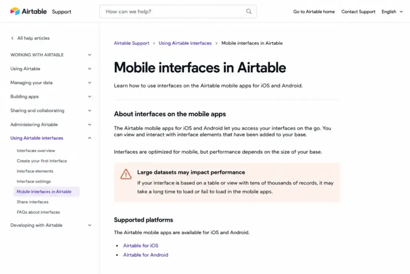Open Interface elements article
Viewport: 410px width, 274px height.
(35, 171)
